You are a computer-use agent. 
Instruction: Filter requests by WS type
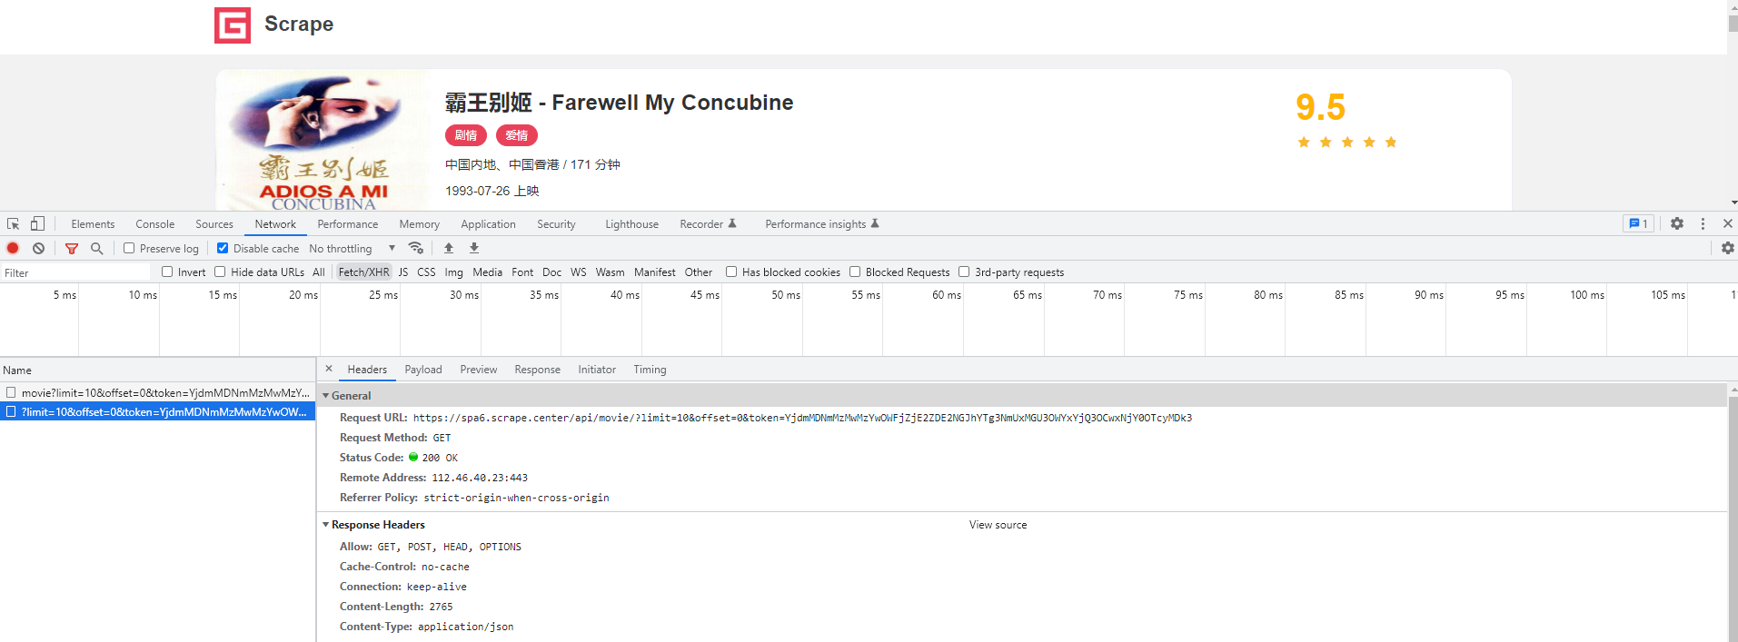(579, 272)
